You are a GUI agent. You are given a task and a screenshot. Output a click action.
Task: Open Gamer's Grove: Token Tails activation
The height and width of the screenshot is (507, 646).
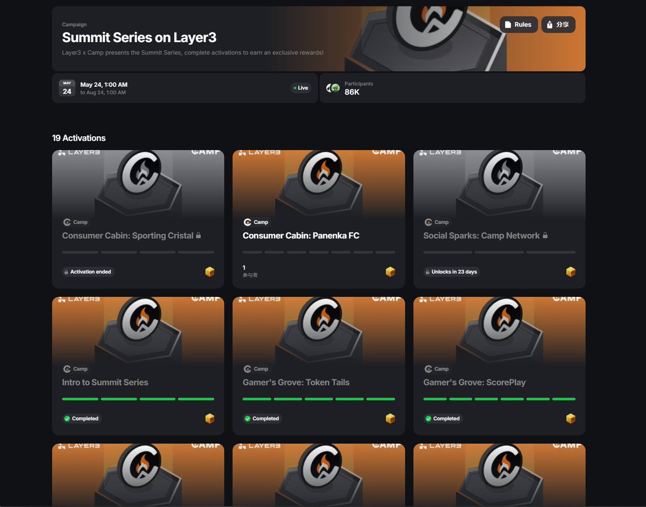296,383
